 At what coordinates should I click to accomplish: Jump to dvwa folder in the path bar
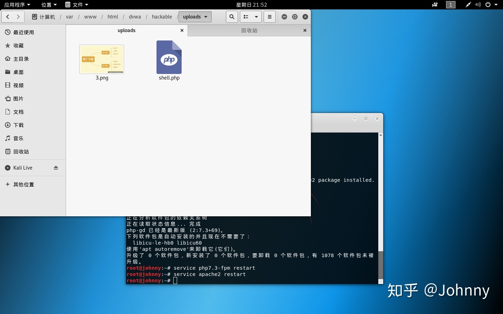(135, 17)
